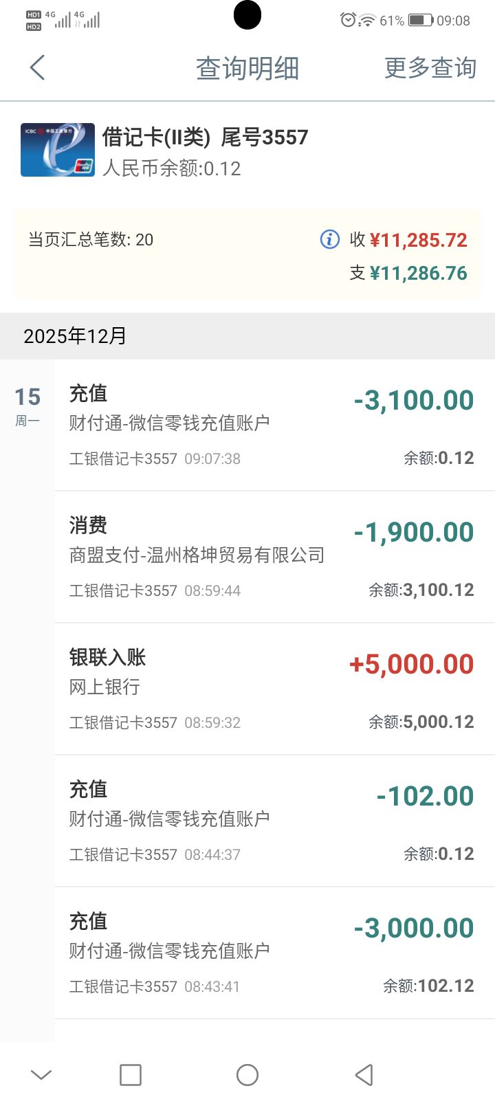Viewport: 495px width, 1108px height.
Task: Tap the 查询明细 page title
Action: [x=247, y=68]
